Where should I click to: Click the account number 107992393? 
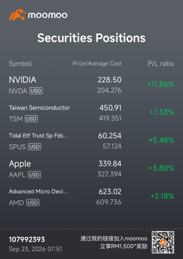pos(27,240)
